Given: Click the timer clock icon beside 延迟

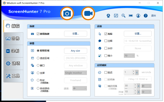Looking at the screenshot, I should pyautogui.click(x=99, y=72).
